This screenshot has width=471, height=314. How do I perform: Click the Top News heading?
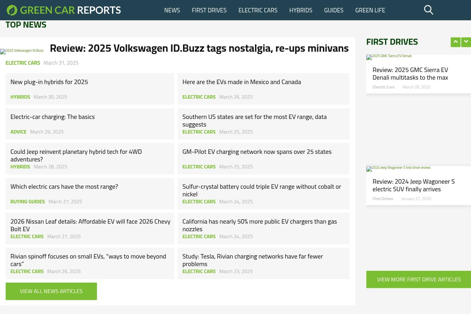point(26,25)
